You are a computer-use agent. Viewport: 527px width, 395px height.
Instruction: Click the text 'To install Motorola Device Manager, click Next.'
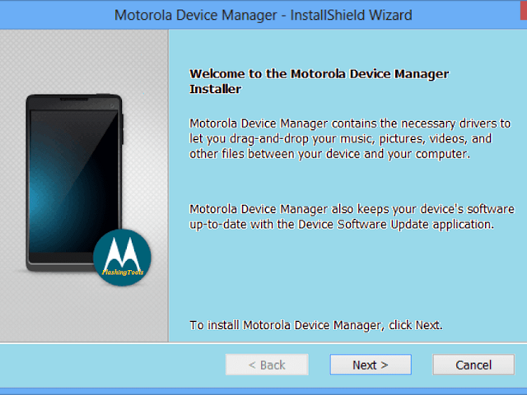point(316,325)
